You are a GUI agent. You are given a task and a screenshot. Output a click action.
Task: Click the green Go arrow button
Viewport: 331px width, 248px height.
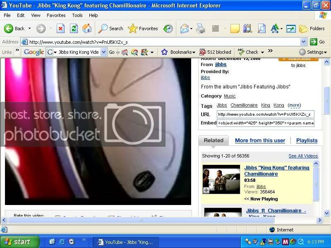coord(317,42)
